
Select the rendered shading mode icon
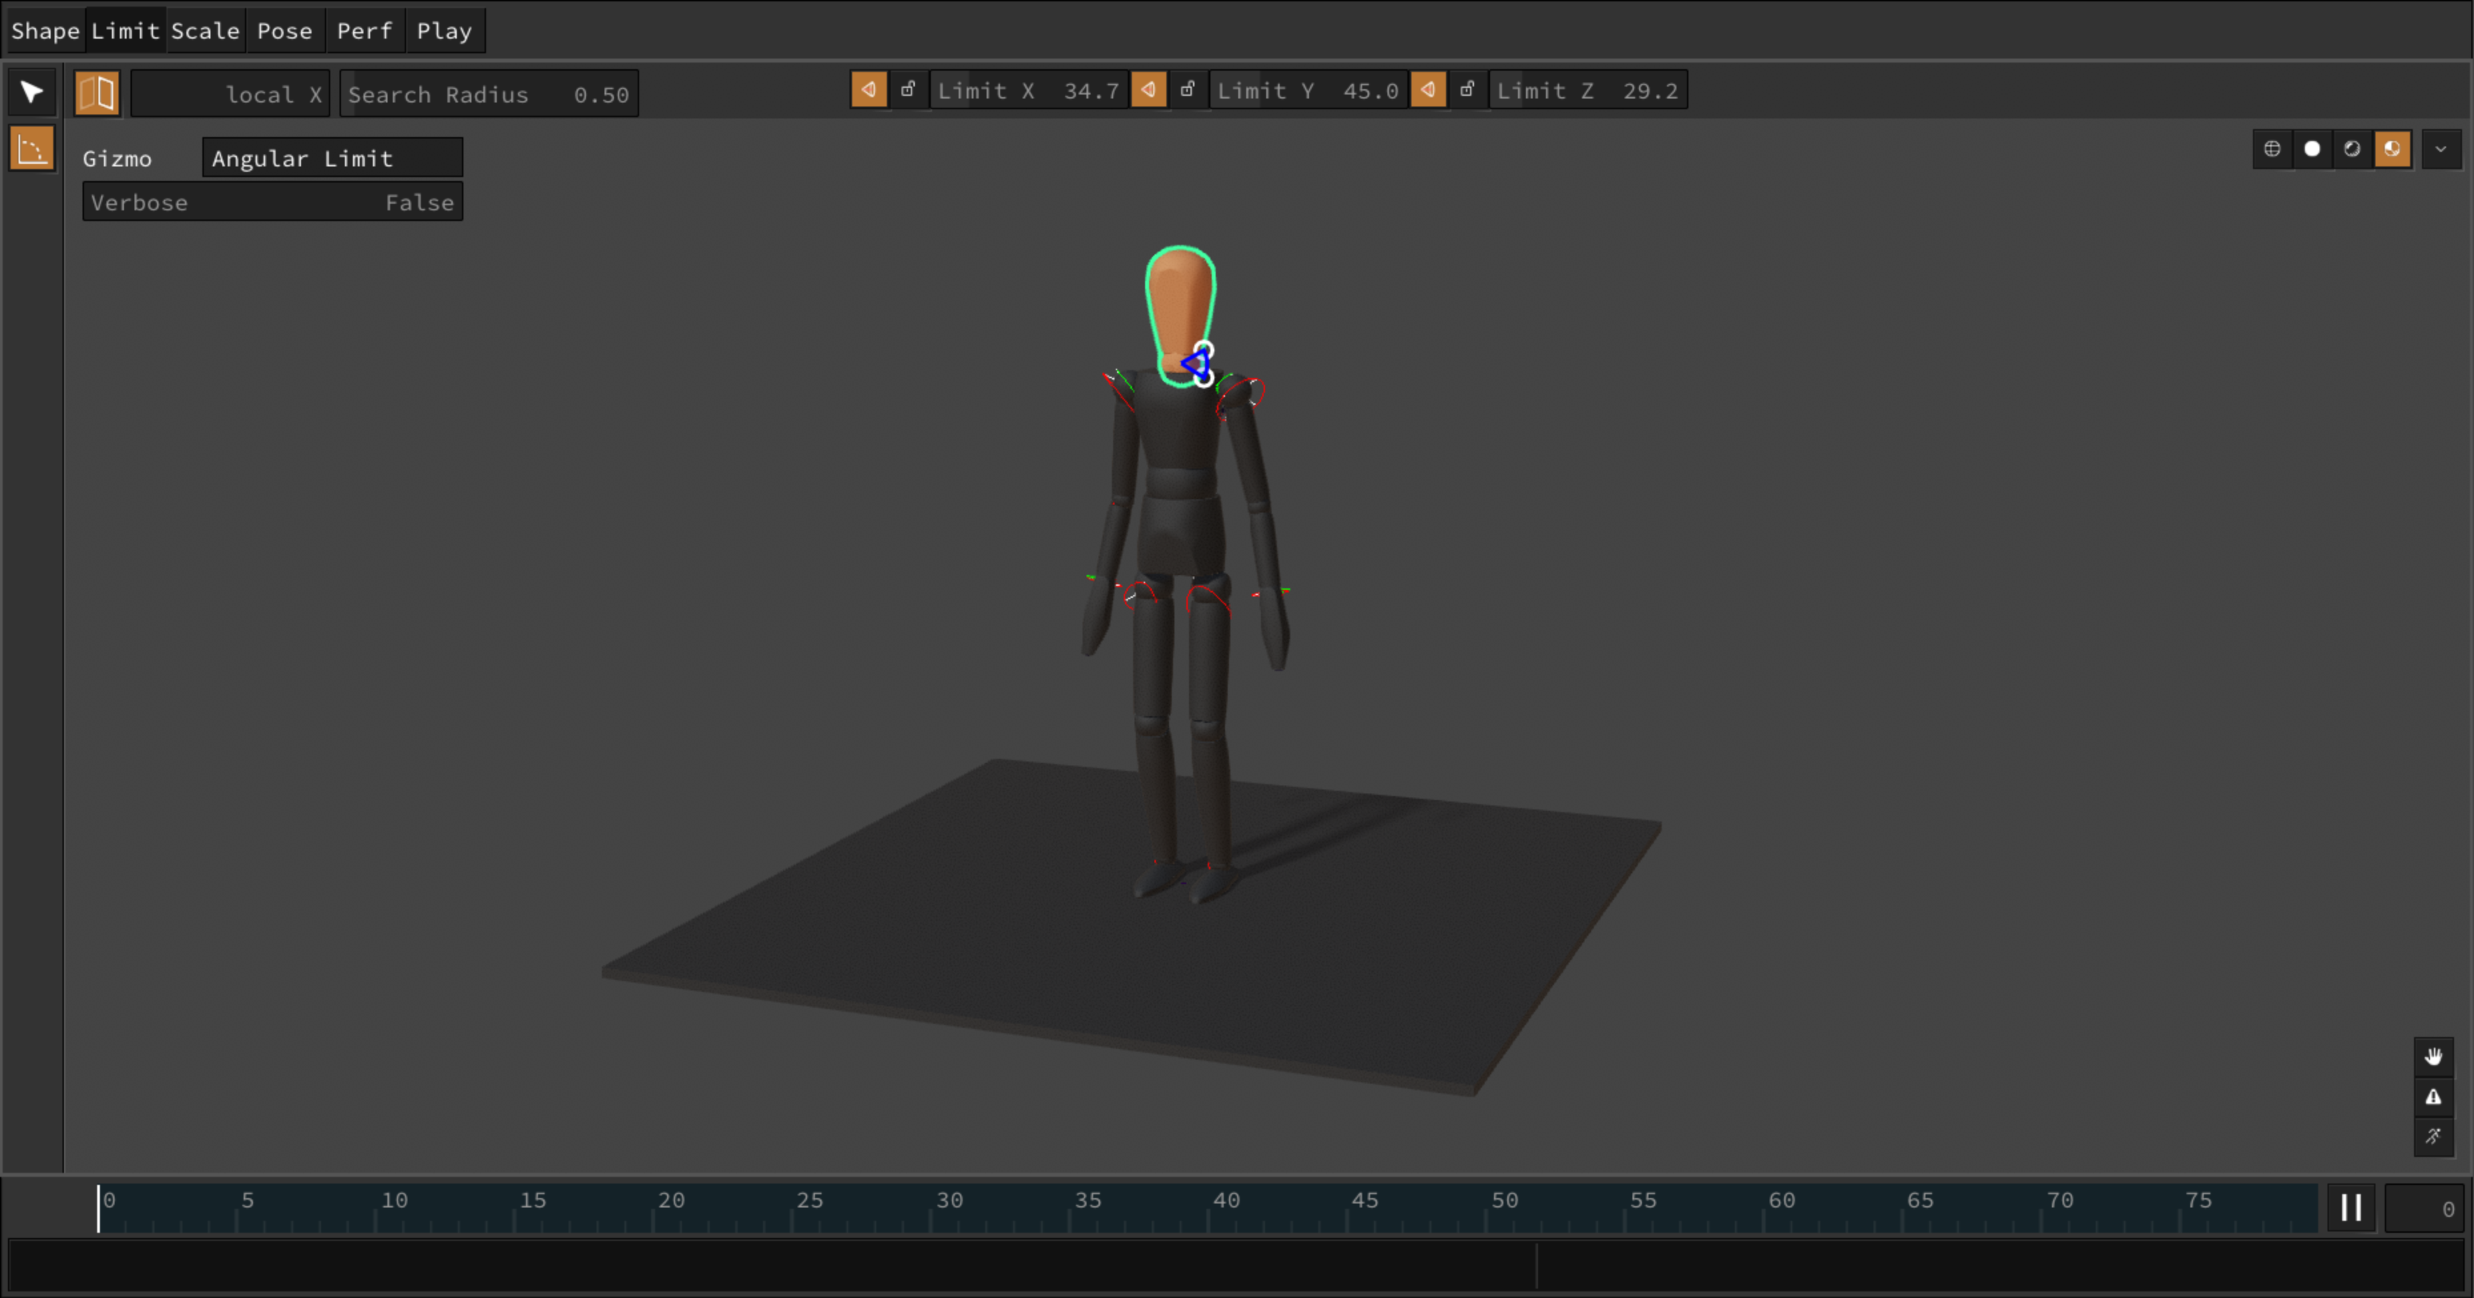point(2392,149)
